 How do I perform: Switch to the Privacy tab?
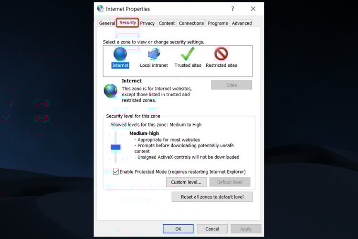point(147,23)
